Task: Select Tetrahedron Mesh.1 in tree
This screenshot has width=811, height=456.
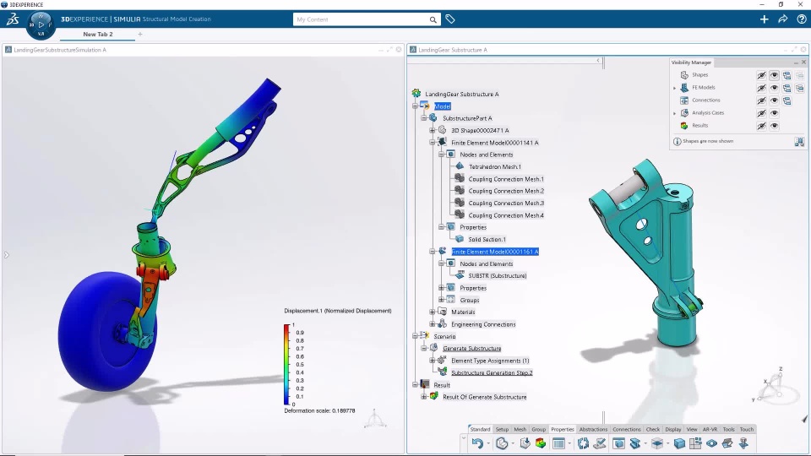Action: [x=494, y=166]
